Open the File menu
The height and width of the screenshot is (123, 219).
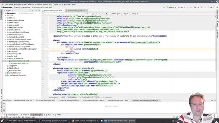tap(2, 4)
